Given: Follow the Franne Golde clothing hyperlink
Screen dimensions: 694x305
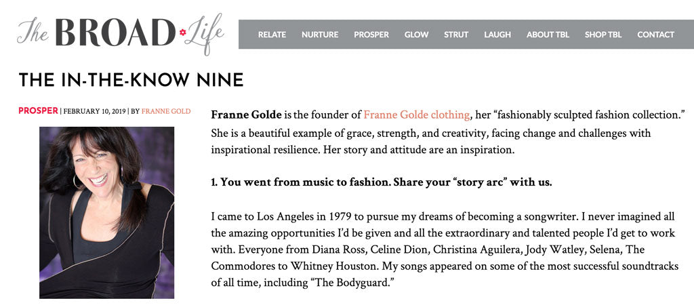Looking at the screenshot, I should (416, 115).
